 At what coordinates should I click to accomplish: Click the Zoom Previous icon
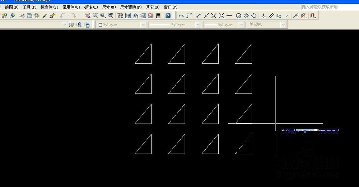111,15
